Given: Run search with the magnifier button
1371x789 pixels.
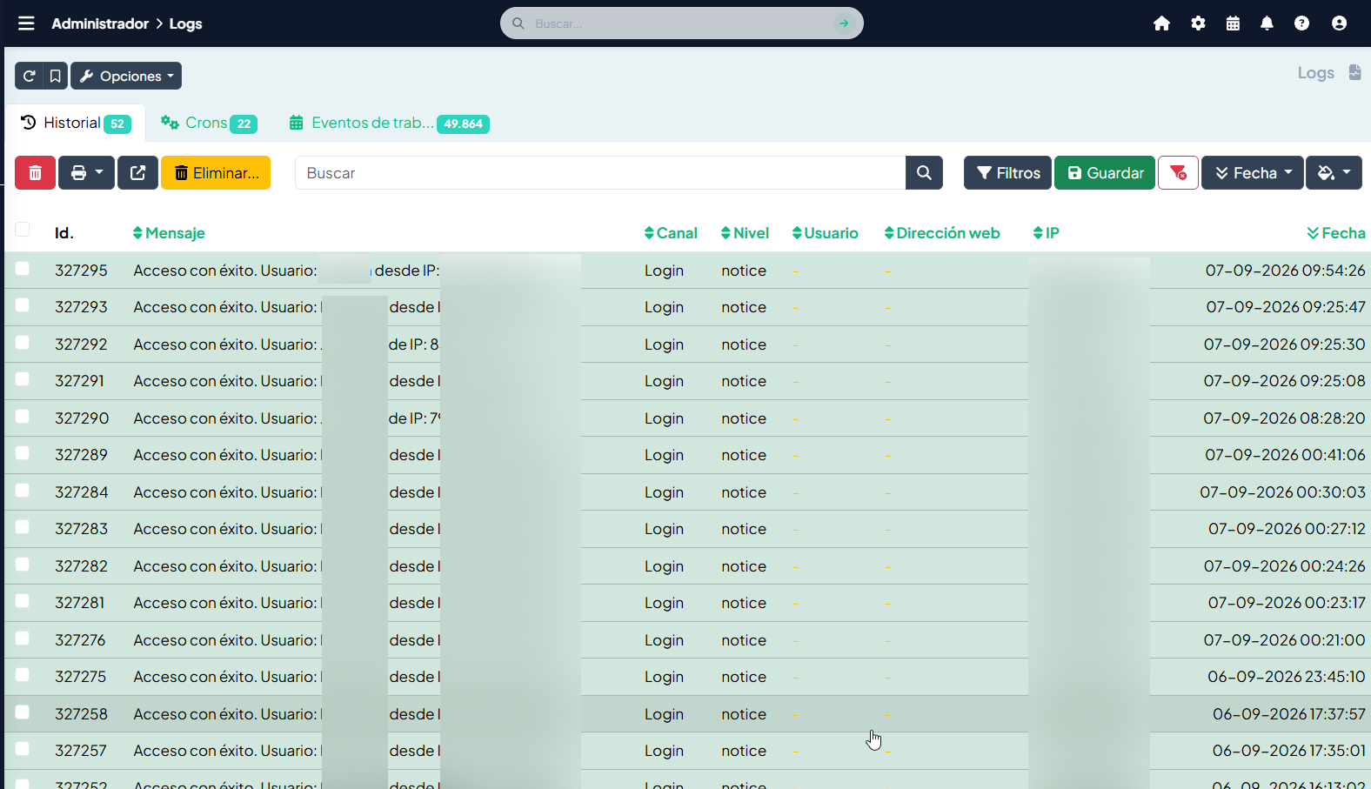Looking at the screenshot, I should 924,172.
